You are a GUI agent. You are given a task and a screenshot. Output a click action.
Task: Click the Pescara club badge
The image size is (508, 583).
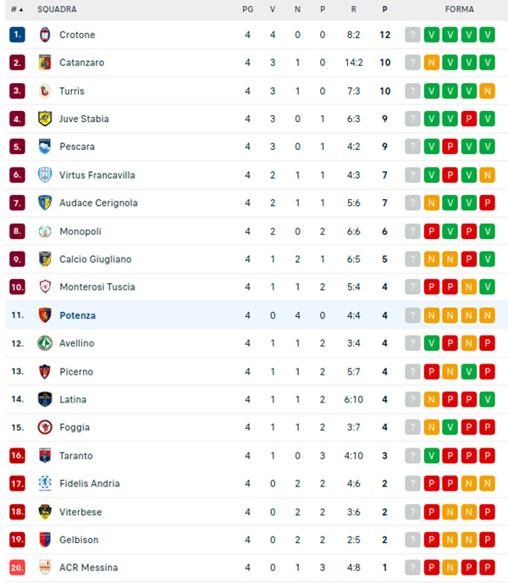45,147
